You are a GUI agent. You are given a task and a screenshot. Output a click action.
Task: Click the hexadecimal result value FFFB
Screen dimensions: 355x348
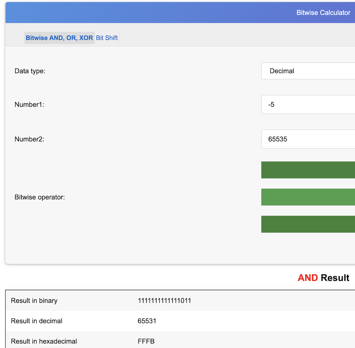tap(146, 341)
